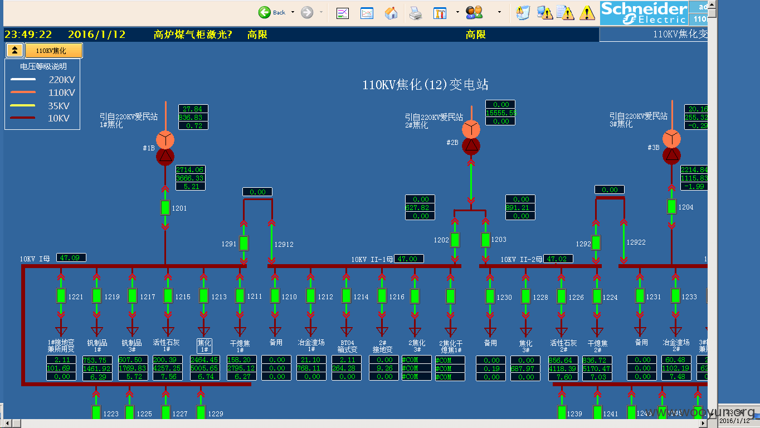Toggle breaker 1204
This screenshot has width=760, height=428.
(x=672, y=207)
